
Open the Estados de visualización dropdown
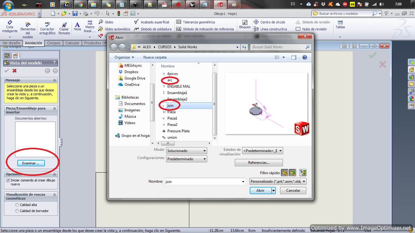coord(262,150)
